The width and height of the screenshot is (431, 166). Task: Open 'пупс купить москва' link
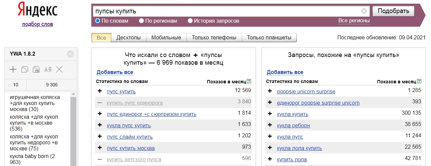[131, 148]
